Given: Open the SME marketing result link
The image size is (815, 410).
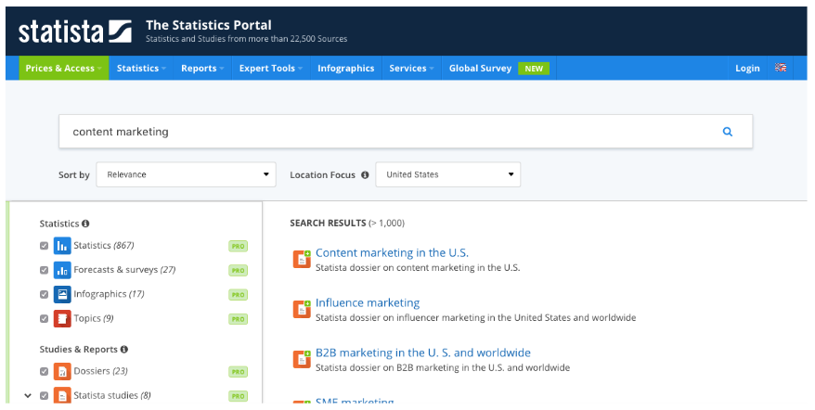Looking at the screenshot, I should click(355, 401).
